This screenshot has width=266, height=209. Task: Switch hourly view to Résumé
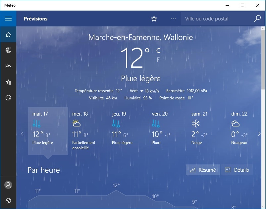[203, 170]
